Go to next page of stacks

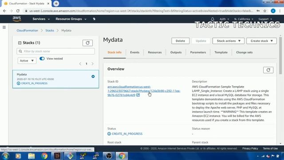[x=93, y=64]
